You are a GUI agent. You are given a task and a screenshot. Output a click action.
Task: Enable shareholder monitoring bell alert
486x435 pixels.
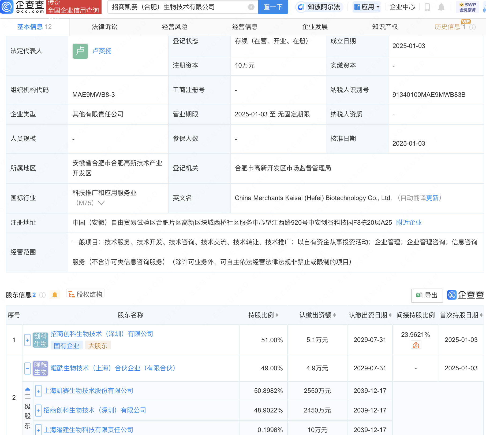coord(55,295)
